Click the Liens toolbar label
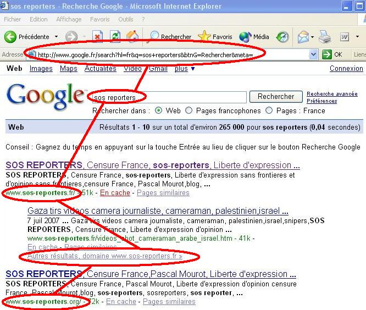The width and height of the screenshot is (366, 310). [360, 54]
